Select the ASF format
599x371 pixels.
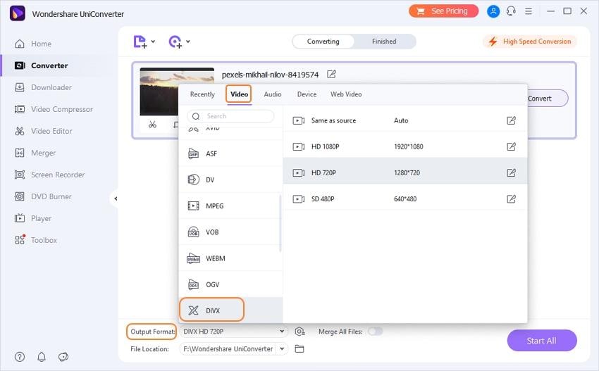(x=230, y=153)
